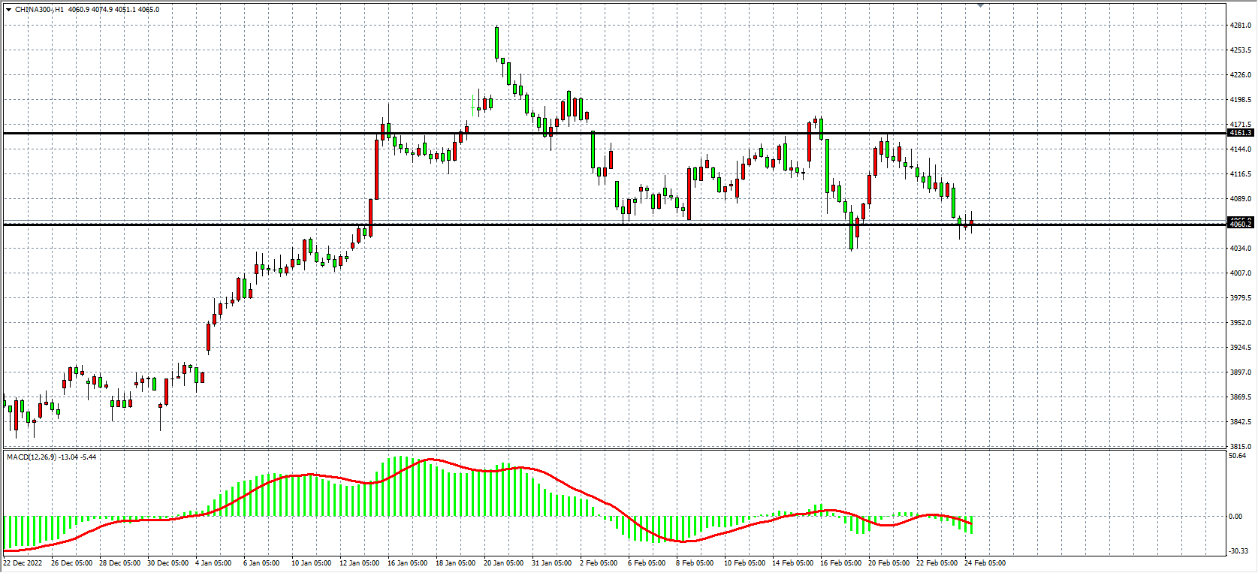The height and width of the screenshot is (573, 1258).
Task: Click the 50.64 MACD scale value
Action: (x=1237, y=455)
